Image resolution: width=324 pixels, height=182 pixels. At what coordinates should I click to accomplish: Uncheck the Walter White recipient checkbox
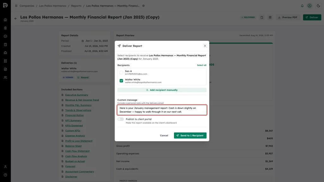[121, 81]
